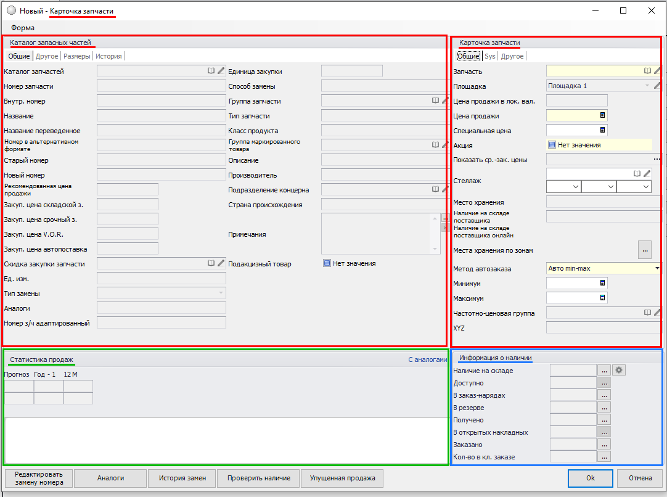The width and height of the screenshot is (667, 497).
Task: Open calculator icon in the Максимум field
Action: pos(602,298)
